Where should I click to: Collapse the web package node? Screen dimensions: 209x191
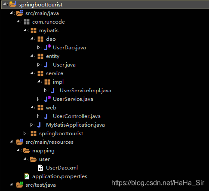(x=32, y=107)
